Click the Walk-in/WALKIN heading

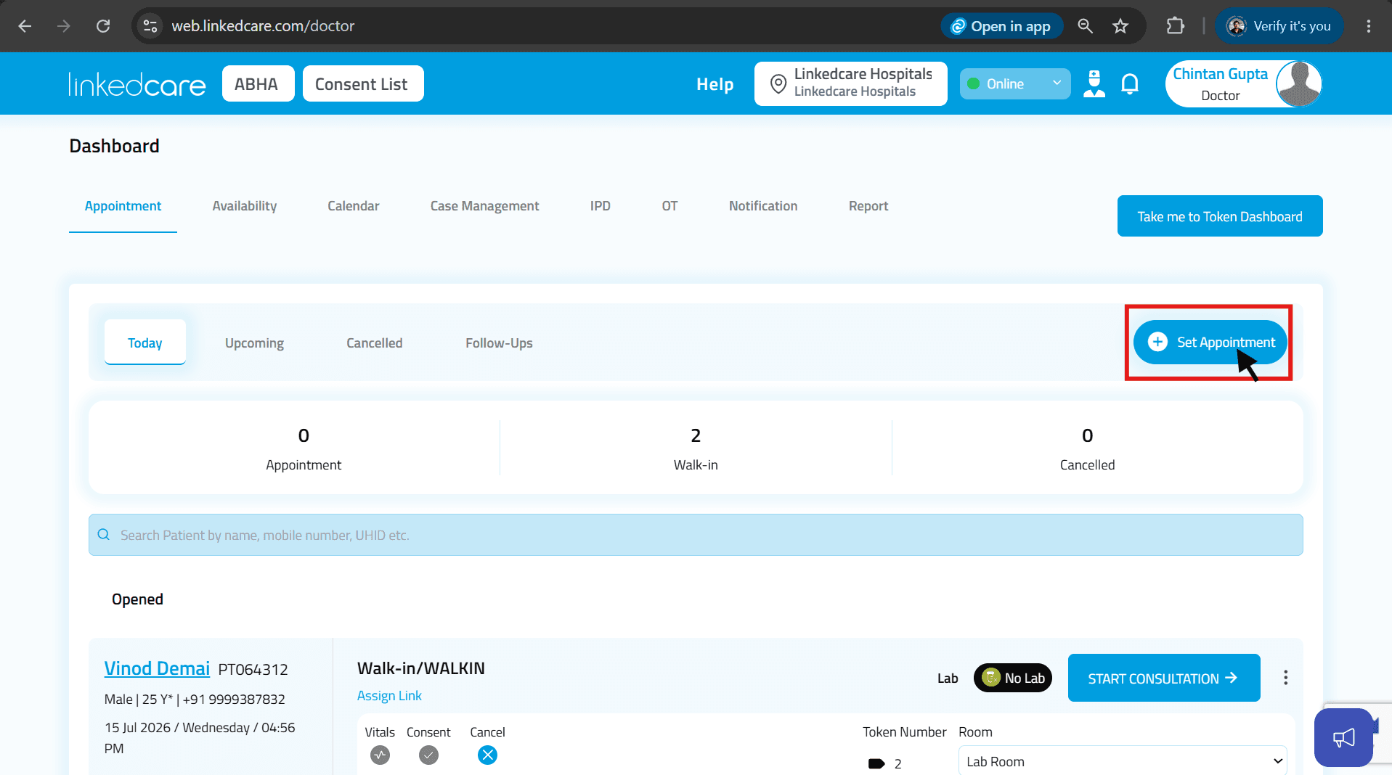pyautogui.click(x=421, y=668)
